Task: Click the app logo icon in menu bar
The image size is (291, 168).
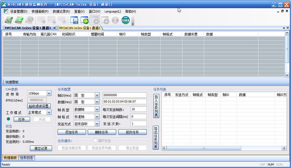Action: (x=6, y=11)
